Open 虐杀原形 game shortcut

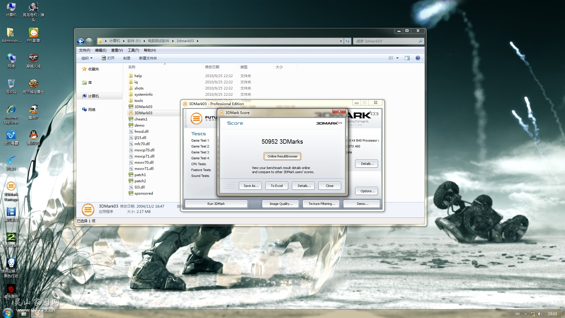[11, 291]
